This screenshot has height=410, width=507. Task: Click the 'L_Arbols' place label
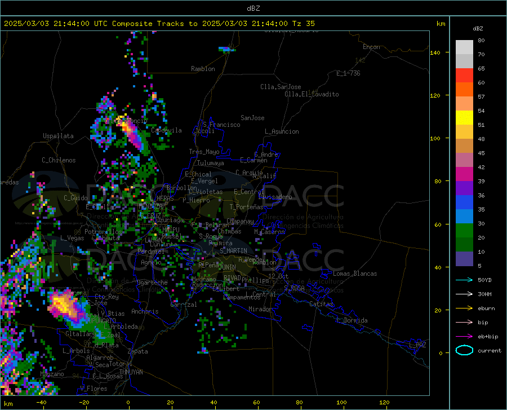pyautogui.click(x=76, y=350)
